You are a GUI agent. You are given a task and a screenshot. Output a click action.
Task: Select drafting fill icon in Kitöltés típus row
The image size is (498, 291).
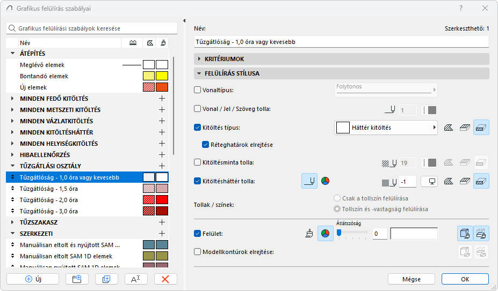coord(449,128)
